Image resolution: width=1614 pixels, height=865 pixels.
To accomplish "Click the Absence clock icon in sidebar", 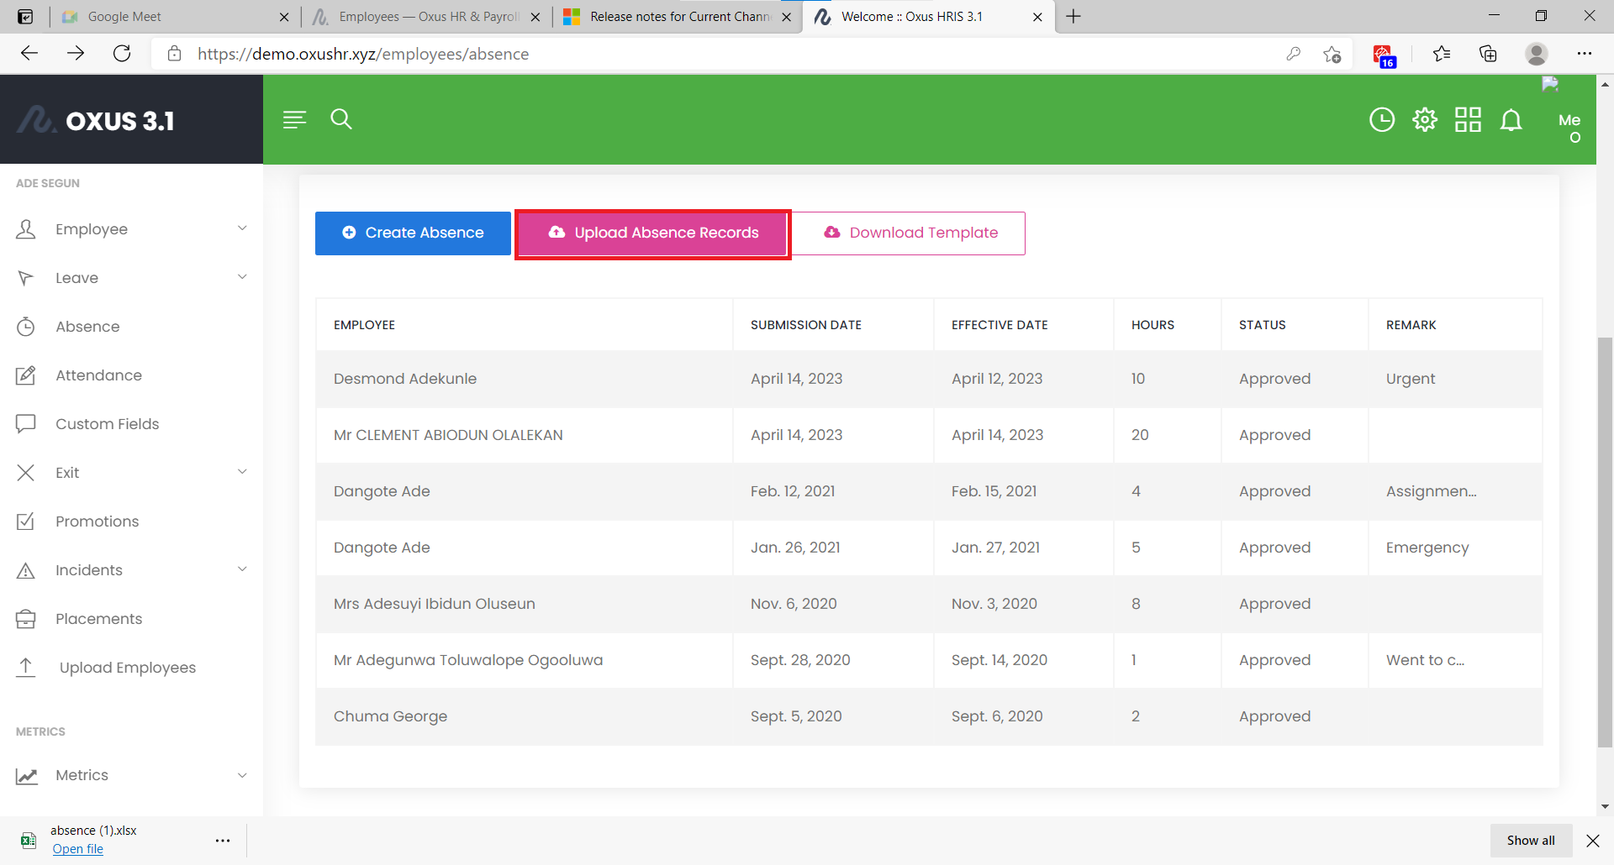I will (x=26, y=327).
